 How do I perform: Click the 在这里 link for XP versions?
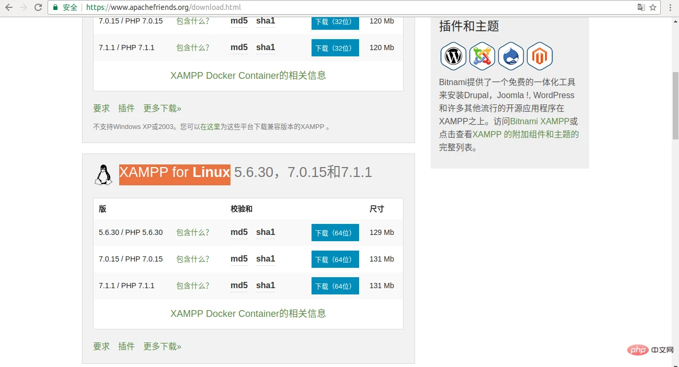coord(210,127)
